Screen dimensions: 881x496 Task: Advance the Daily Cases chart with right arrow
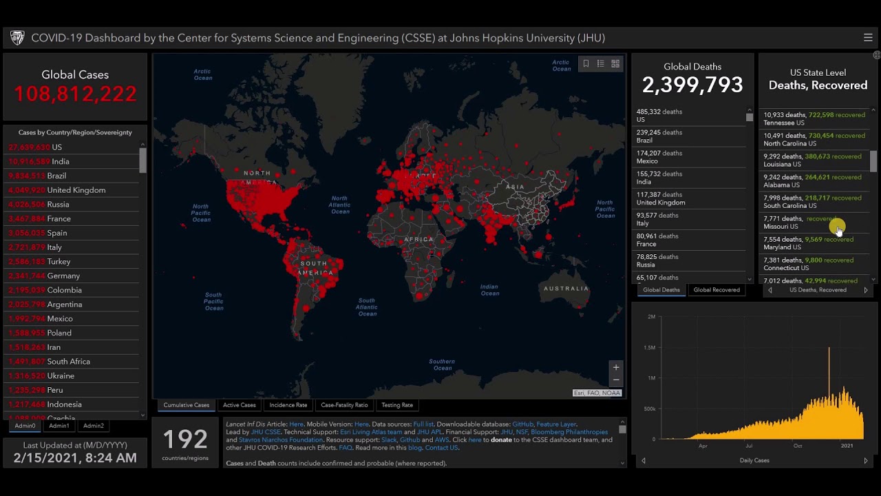[866, 460]
